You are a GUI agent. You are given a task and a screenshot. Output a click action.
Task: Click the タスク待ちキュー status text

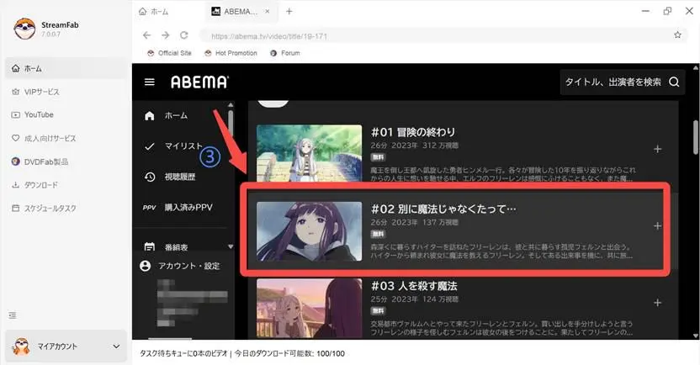(183, 354)
